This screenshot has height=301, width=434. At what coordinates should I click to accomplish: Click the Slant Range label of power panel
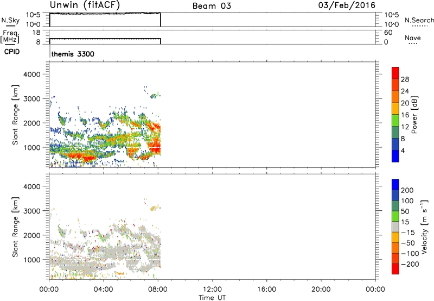pyautogui.click(x=15, y=115)
